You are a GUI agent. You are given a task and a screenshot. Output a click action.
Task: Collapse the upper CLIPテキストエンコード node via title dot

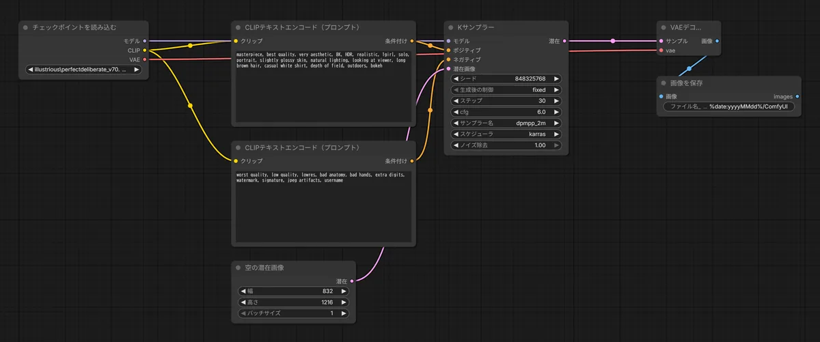click(238, 27)
